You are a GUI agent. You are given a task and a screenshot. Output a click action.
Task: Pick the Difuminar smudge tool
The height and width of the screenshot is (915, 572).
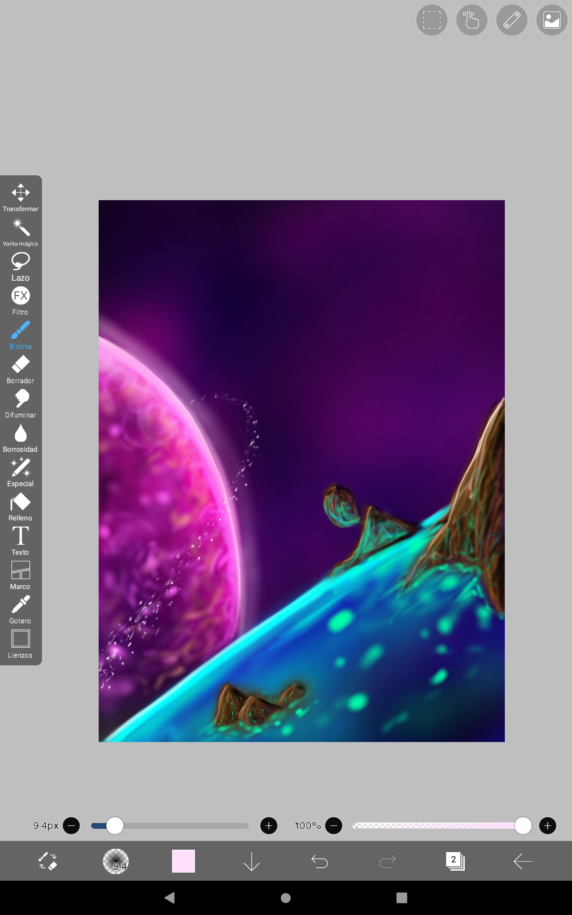point(20,404)
